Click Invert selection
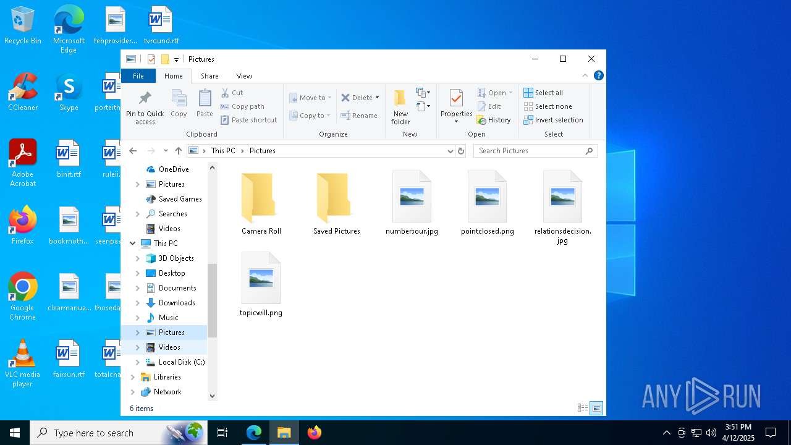 pos(553,120)
